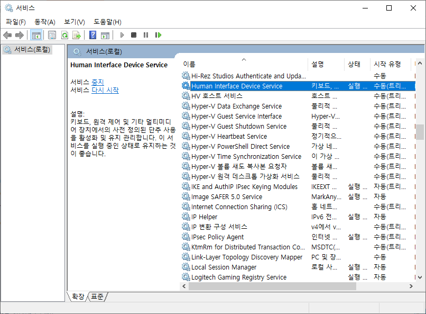Image resolution: width=426 pixels, height=314 pixels.
Task: Select Link-Layer Topology Discovery Mapper row
Action: coord(298,257)
